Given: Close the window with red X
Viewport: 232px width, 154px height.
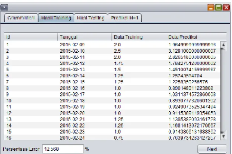Looking at the screenshot, I should 226,7.
